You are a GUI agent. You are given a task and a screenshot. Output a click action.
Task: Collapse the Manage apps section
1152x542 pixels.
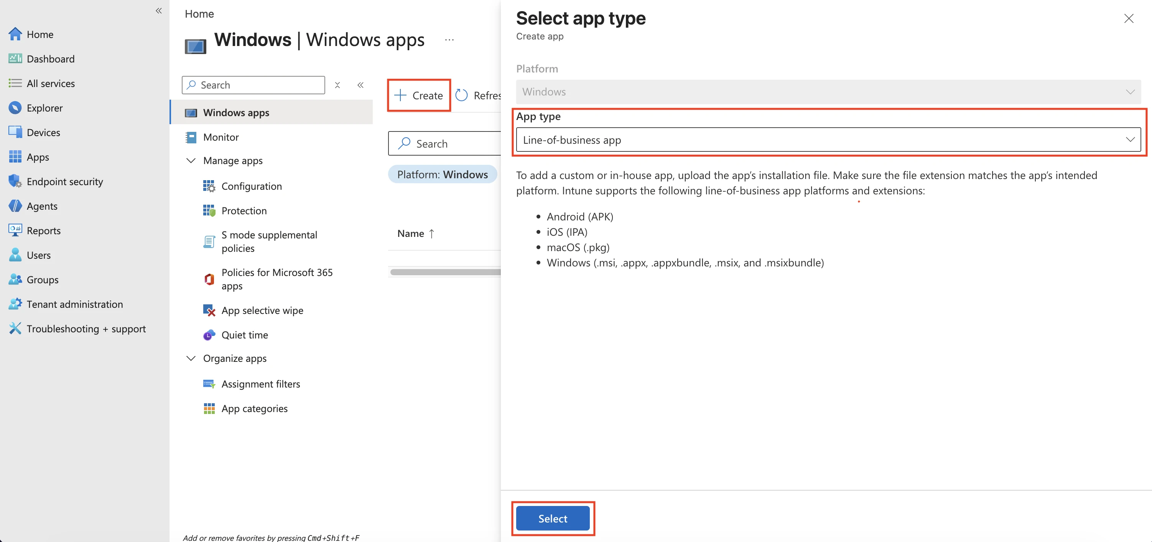tap(191, 160)
